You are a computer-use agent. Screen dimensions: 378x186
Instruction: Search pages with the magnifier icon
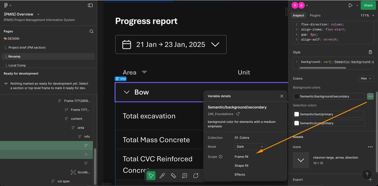[91, 31]
